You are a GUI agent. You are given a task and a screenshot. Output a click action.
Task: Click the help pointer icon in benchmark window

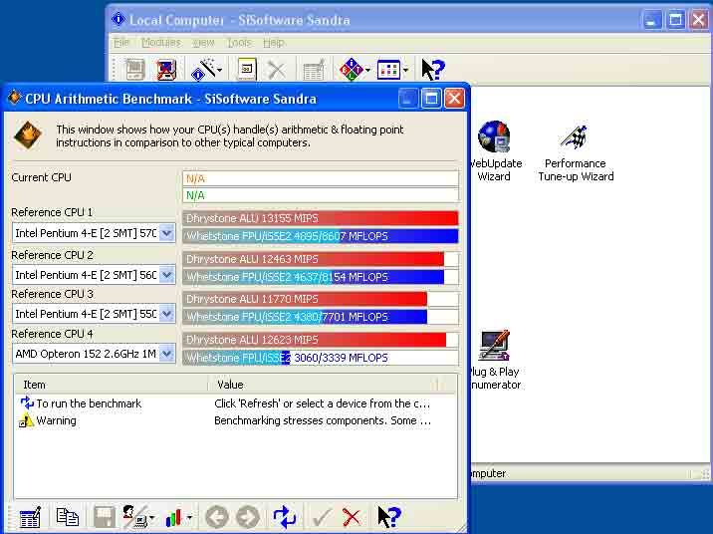388,517
